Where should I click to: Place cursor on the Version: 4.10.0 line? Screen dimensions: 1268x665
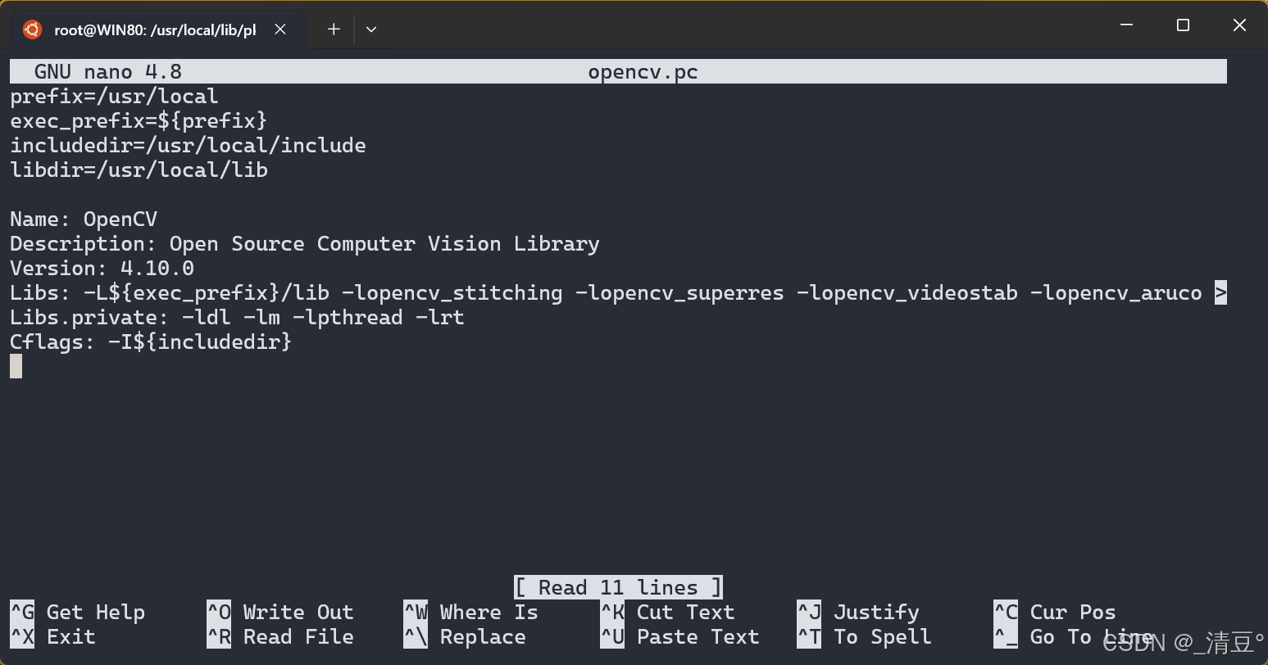coord(102,268)
